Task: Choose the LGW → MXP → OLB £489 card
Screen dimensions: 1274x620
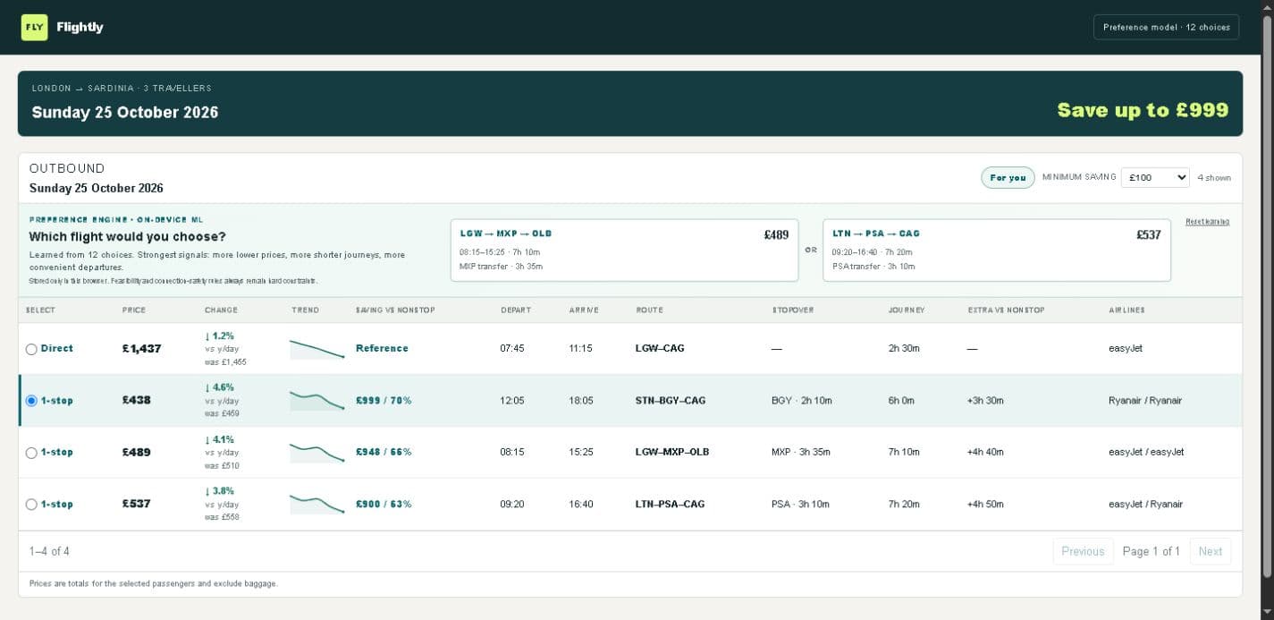Action: point(624,250)
